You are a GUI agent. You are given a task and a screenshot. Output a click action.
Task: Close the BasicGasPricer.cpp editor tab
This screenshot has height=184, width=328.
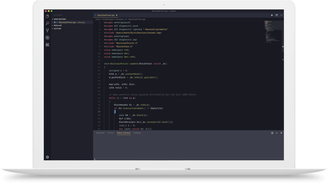[x=116, y=15]
